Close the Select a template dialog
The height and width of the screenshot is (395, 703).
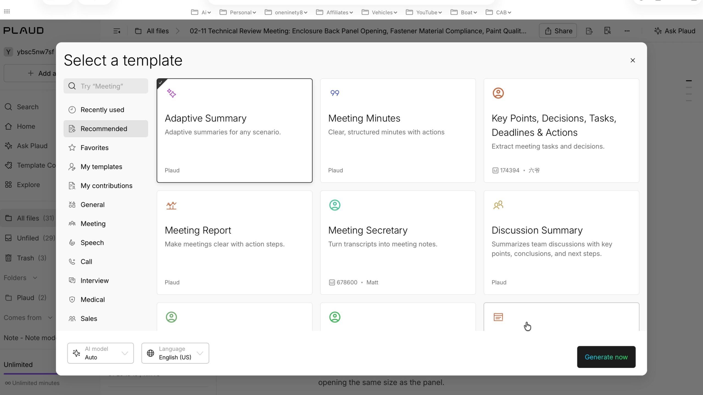(x=633, y=60)
